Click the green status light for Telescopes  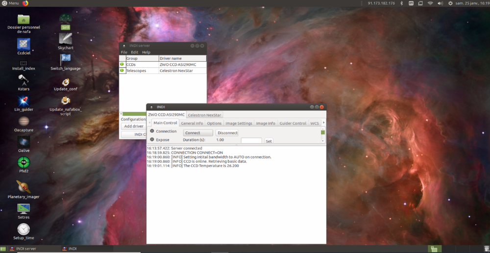coord(122,71)
